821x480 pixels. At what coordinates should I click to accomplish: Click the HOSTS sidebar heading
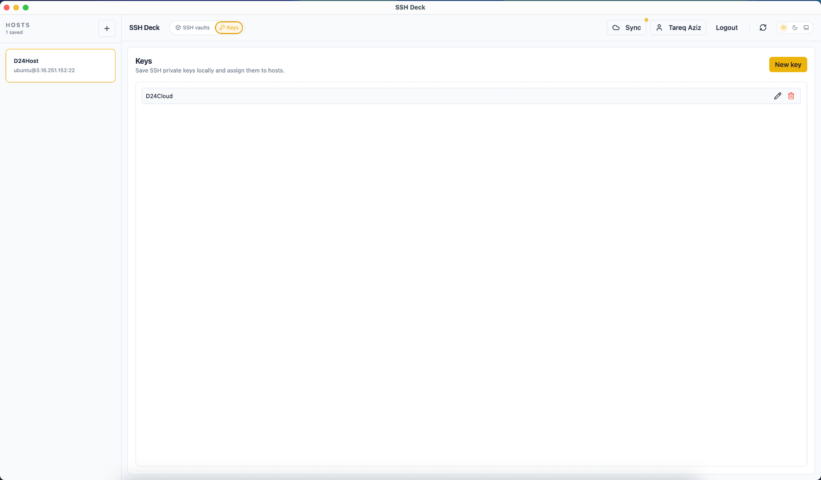18,25
